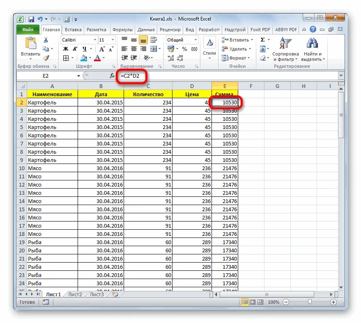Copy selection with the copy icon
Screen dimensions: 361x323
pos(46,49)
